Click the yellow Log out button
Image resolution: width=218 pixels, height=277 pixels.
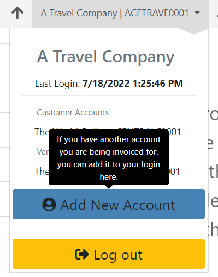tap(109, 254)
